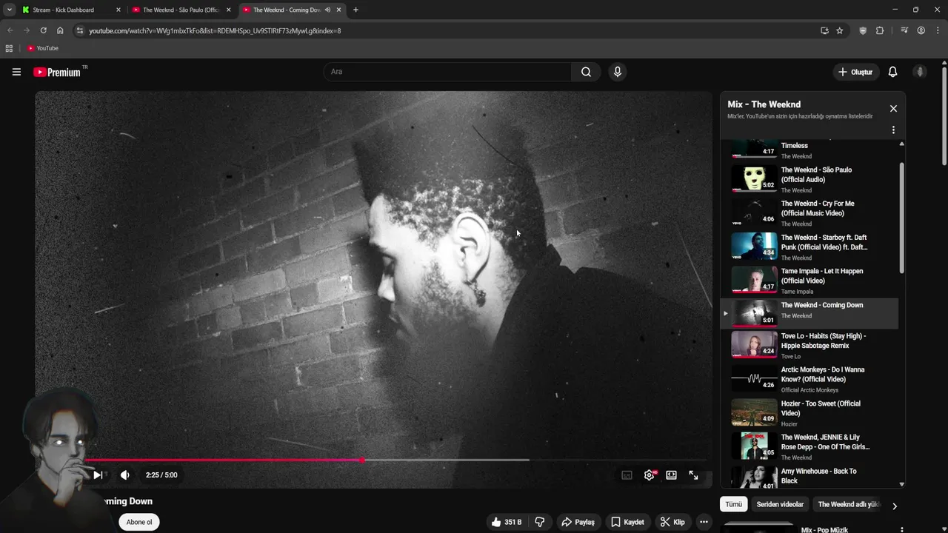Open the browser home page
Viewport: 948px width, 533px height.
click(x=60, y=30)
